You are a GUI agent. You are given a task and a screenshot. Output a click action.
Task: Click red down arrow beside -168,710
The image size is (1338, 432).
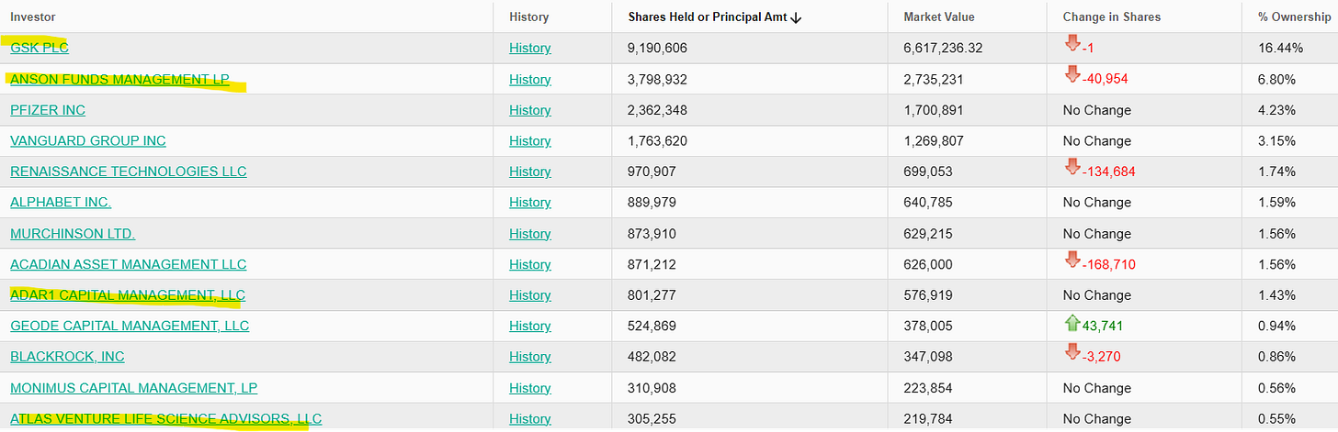pyautogui.click(x=1072, y=260)
